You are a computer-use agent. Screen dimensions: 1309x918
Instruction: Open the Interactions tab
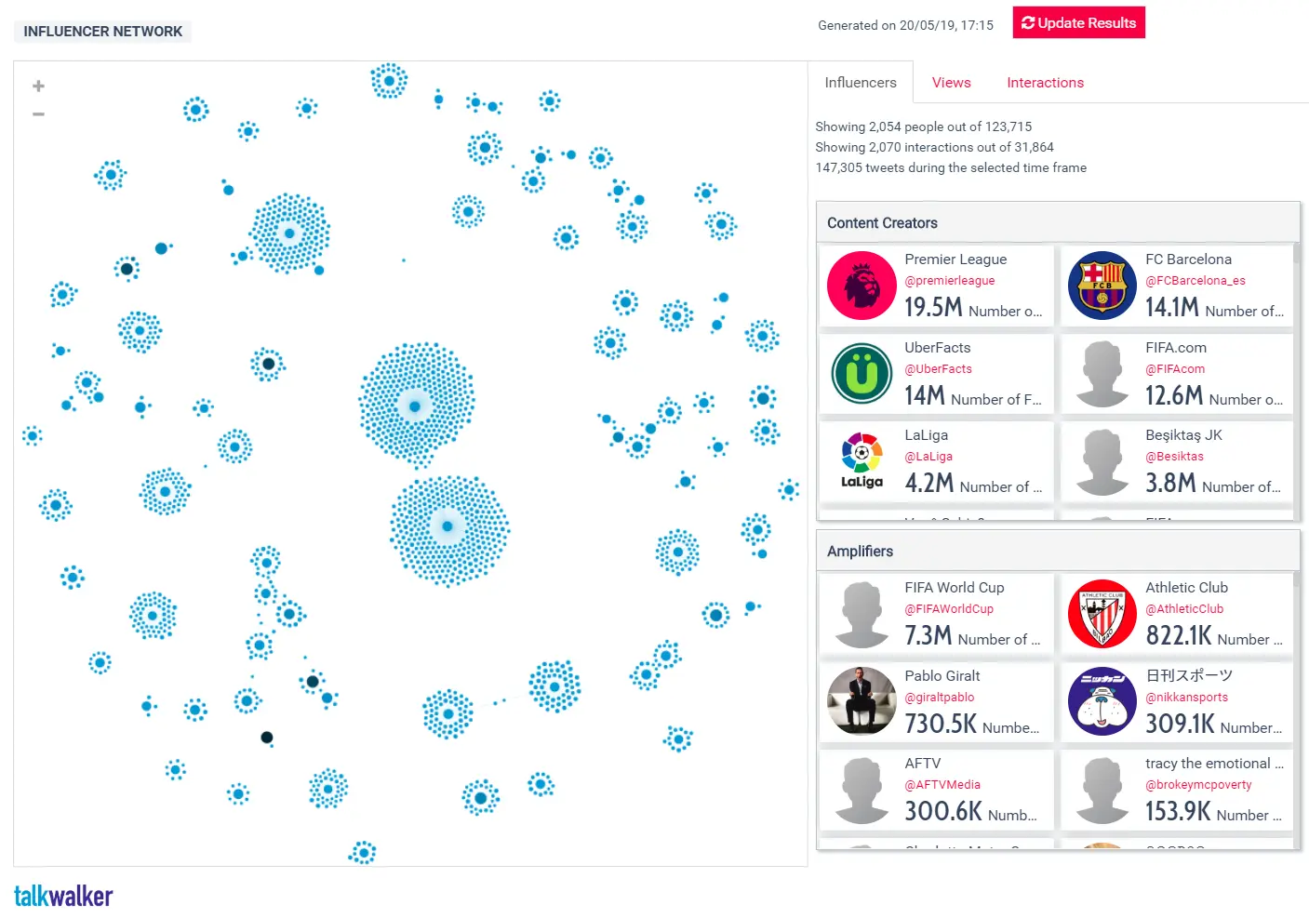(x=1045, y=83)
